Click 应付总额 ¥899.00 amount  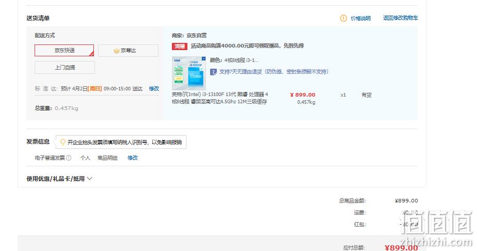point(401,248)
